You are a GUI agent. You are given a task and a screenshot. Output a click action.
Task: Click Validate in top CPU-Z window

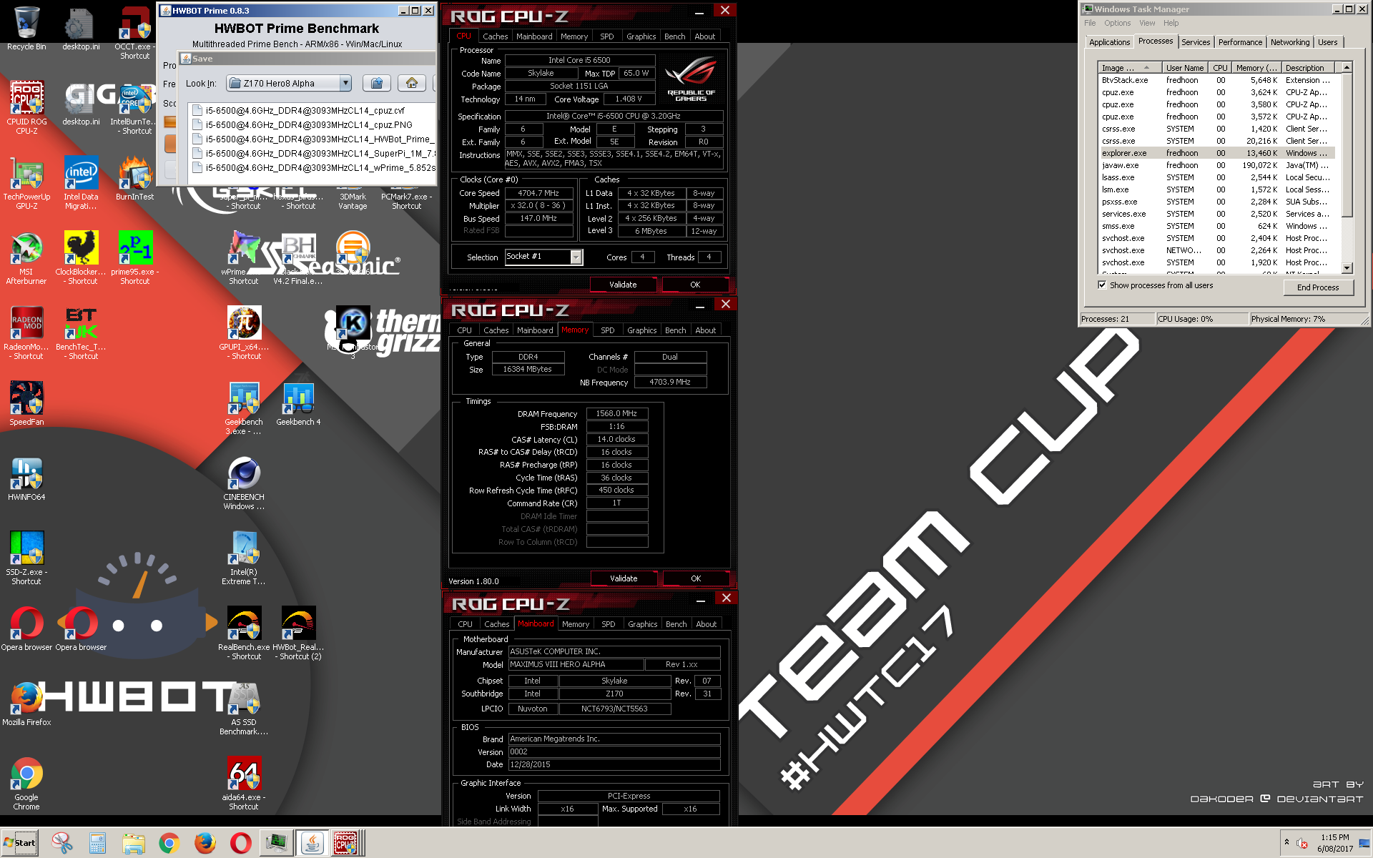coord(622,285)
